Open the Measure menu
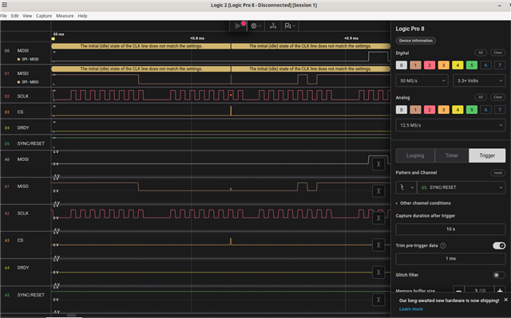 [x=65, y=16]
